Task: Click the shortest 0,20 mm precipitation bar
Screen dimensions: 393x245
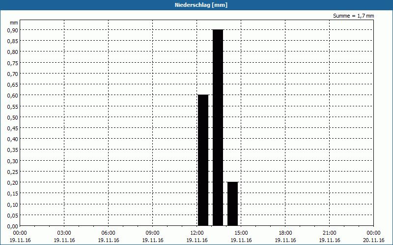Action: click(x=232, y=204)
